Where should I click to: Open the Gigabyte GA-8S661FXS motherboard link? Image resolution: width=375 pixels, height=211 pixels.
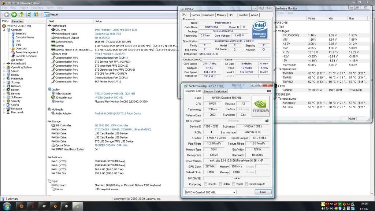[108, 34]
